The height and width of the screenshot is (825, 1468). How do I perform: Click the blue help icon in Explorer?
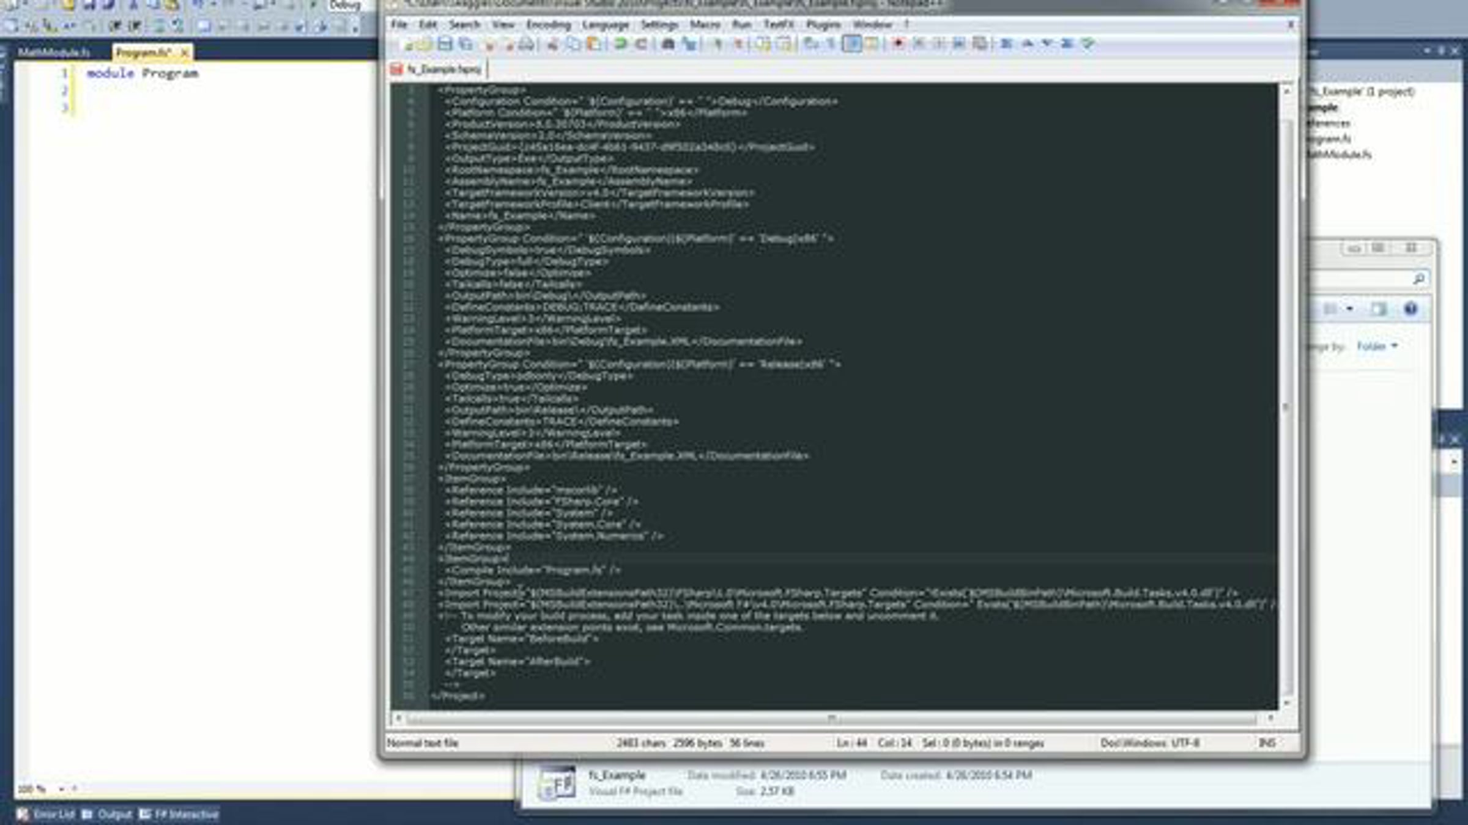point(1411,309)
